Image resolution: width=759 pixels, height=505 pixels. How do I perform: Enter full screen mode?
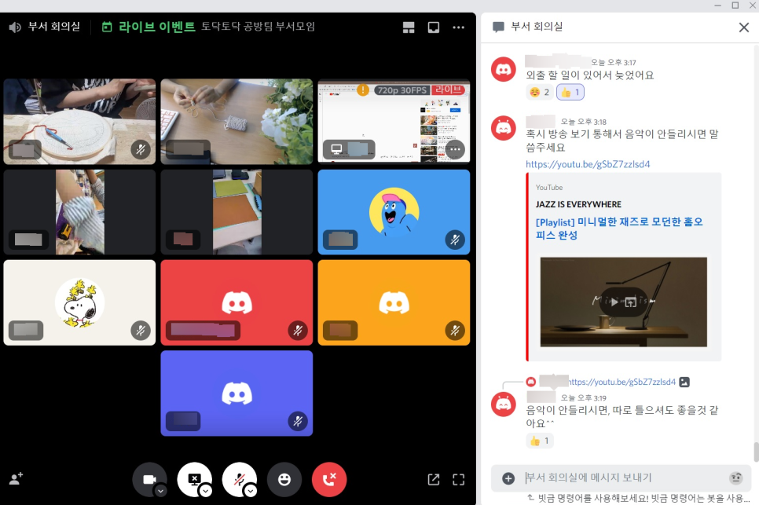[458, 479]
